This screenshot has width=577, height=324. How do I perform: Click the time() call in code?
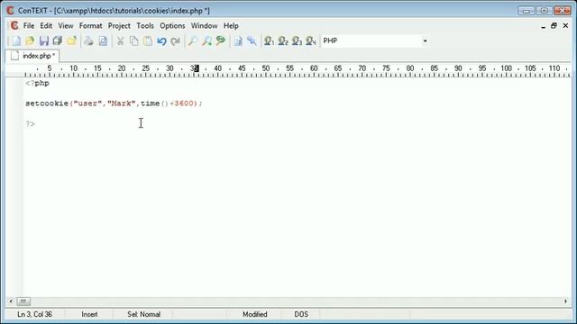click(x=154, y=103)
